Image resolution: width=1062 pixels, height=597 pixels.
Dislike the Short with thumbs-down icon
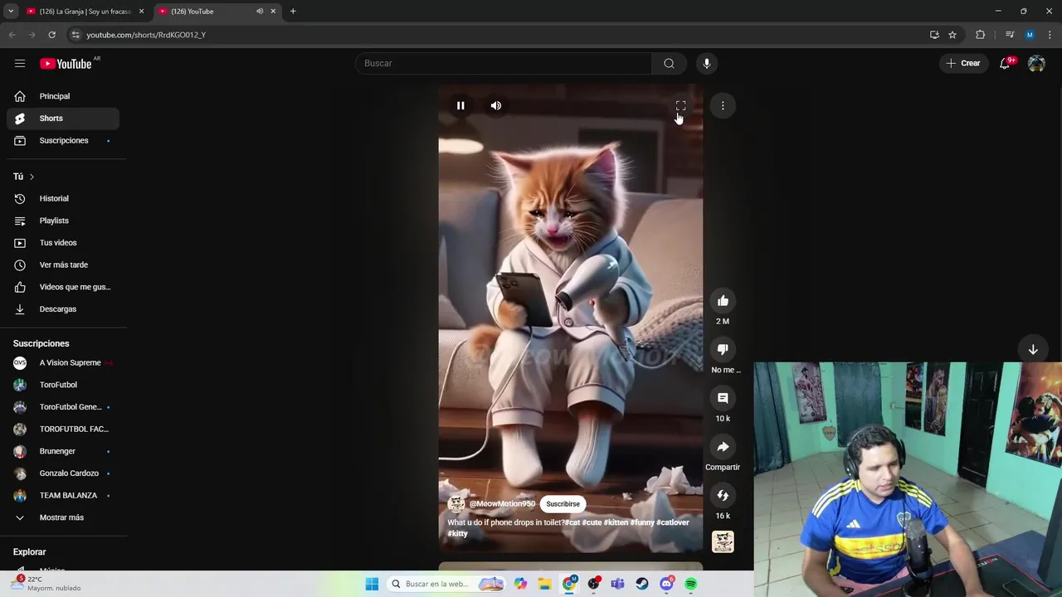click(723, 350)
